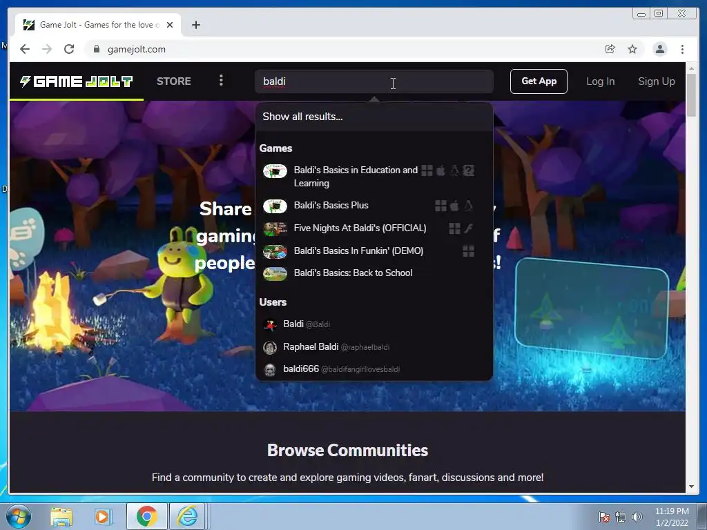Viewport: 707px width, 530px height.
Task: Open the Log In page
Action: tap(600, 81)
